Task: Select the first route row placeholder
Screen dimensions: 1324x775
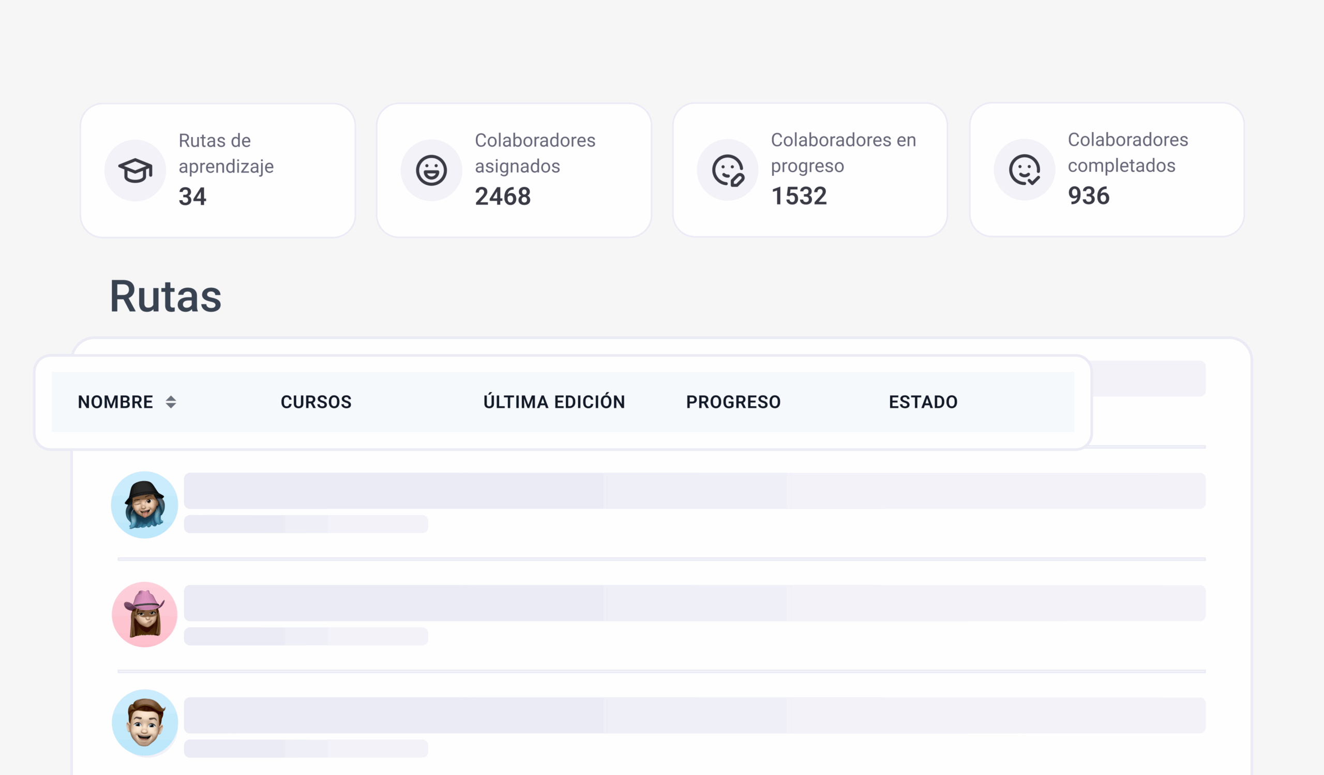Action: click(x=694, y=491)
